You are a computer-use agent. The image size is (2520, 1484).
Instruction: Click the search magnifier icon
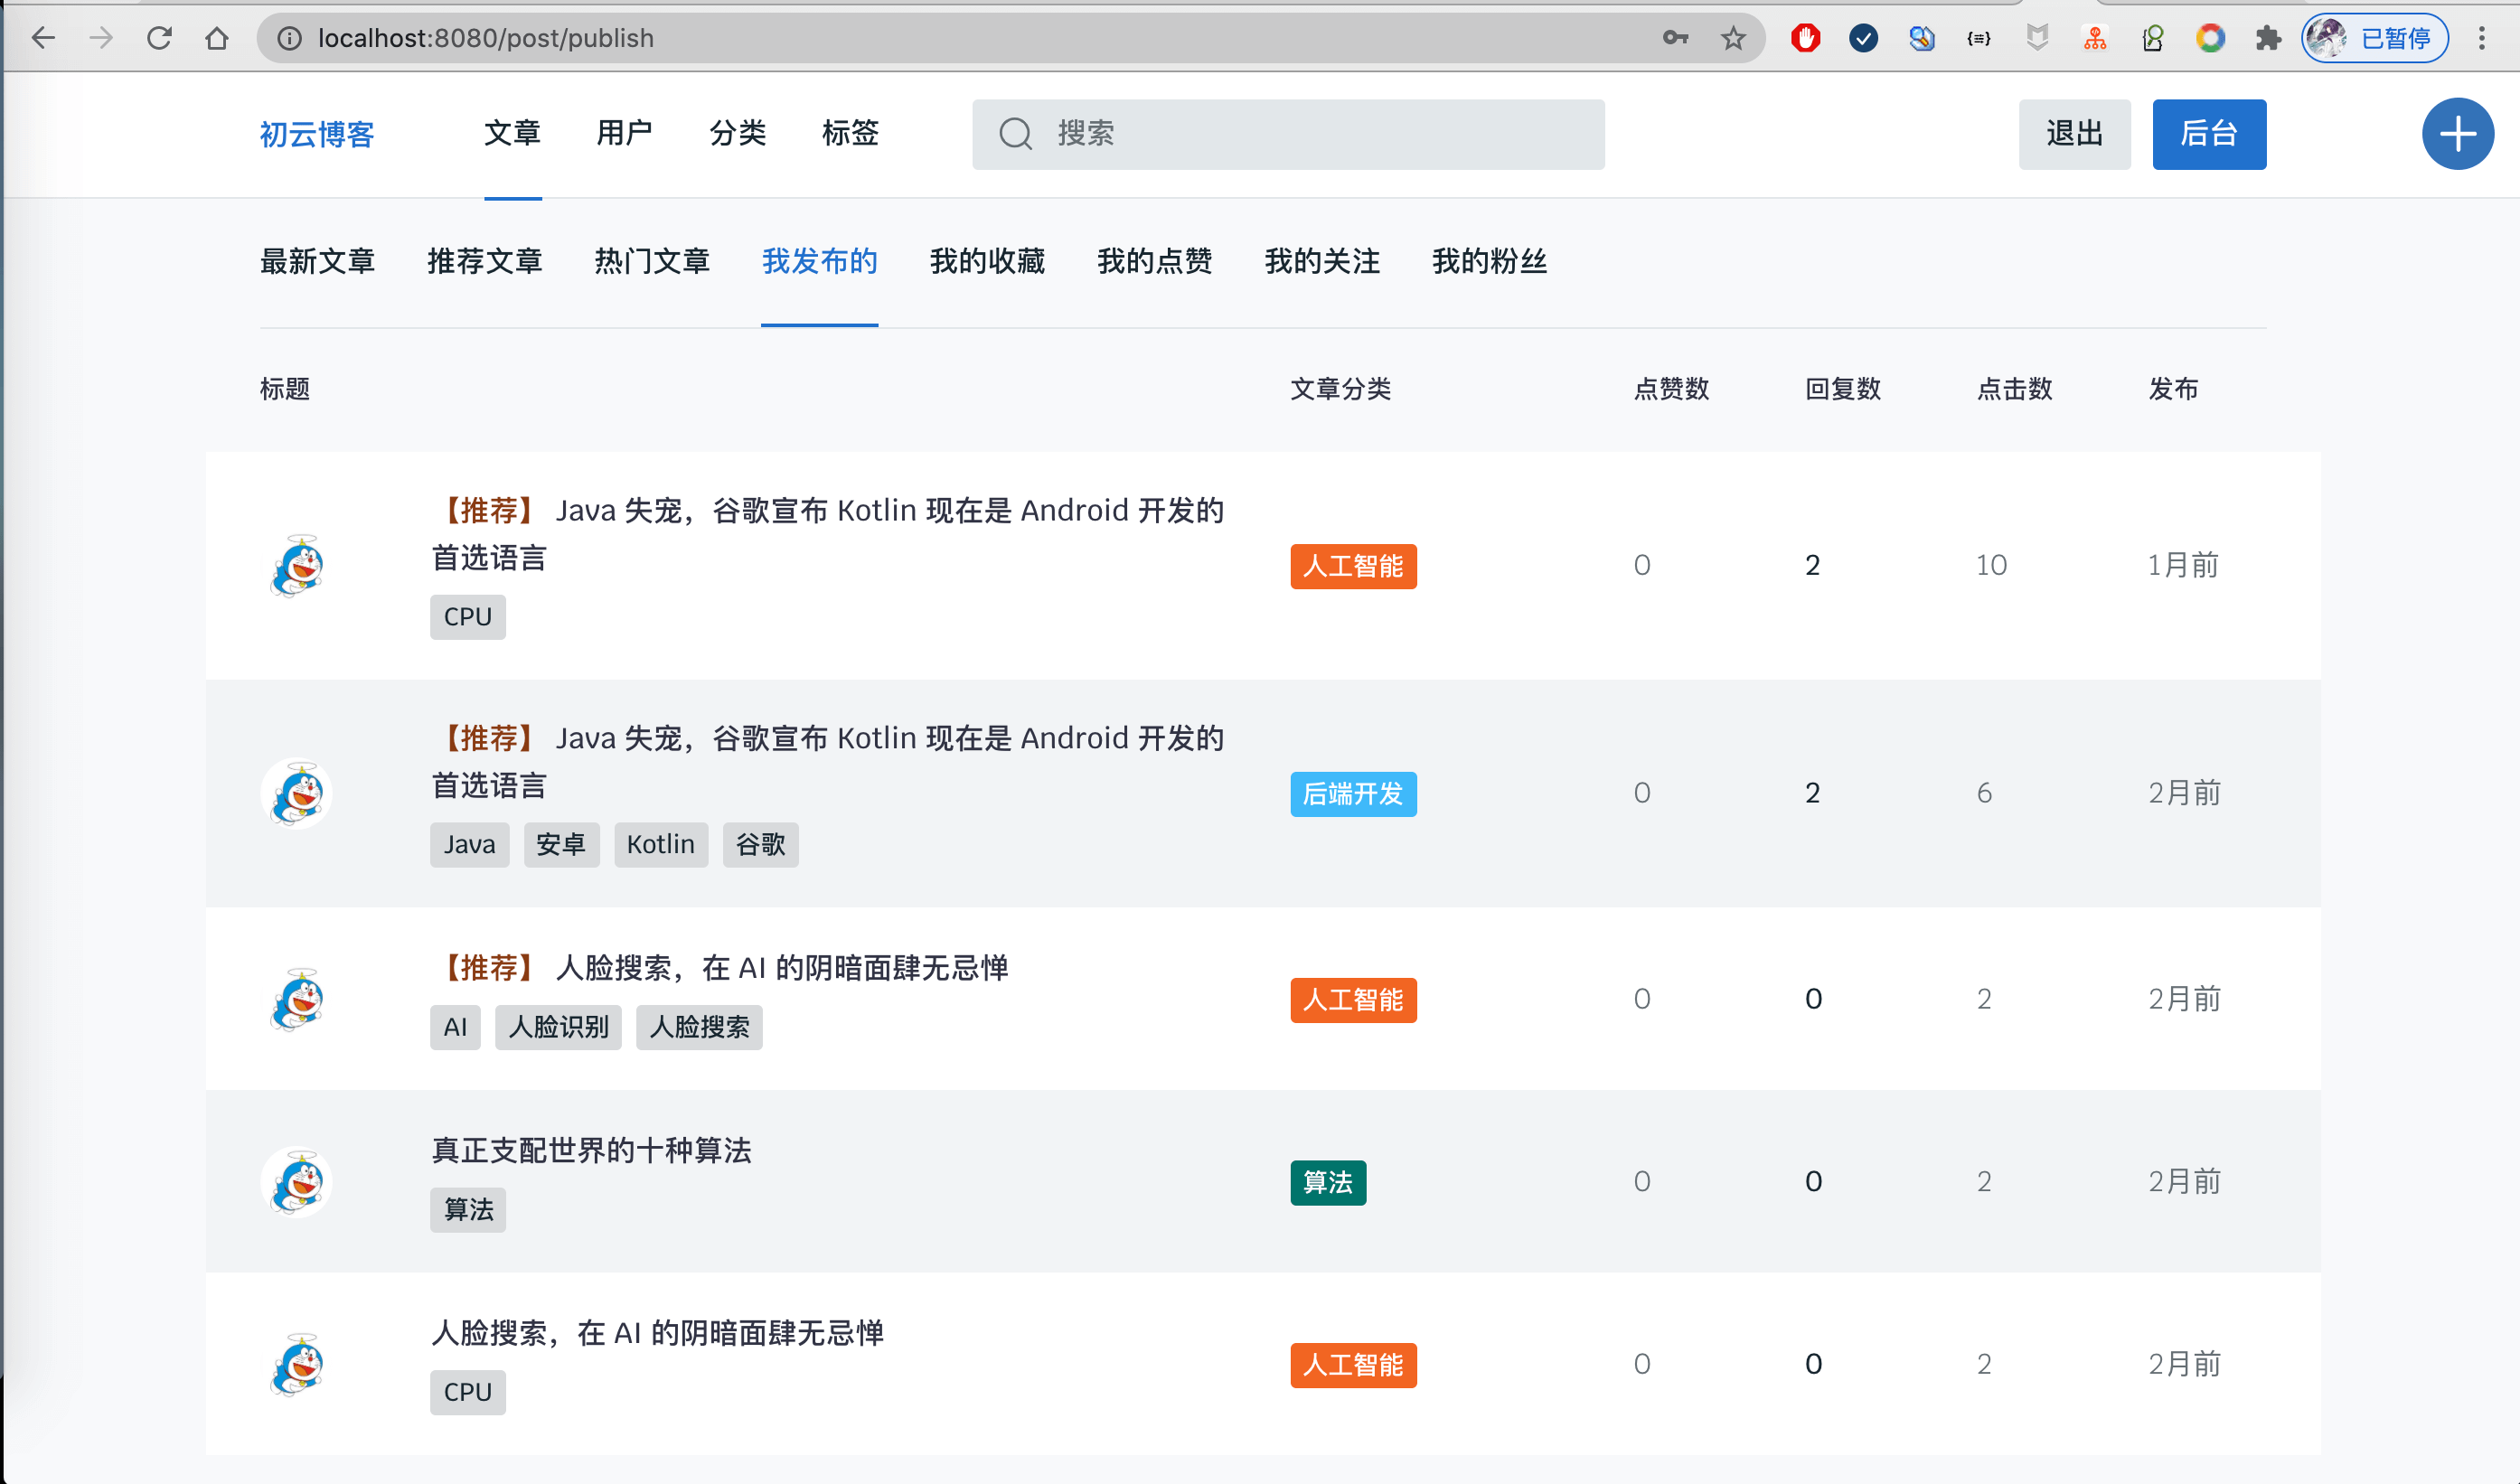click(x=1015, y=134)
